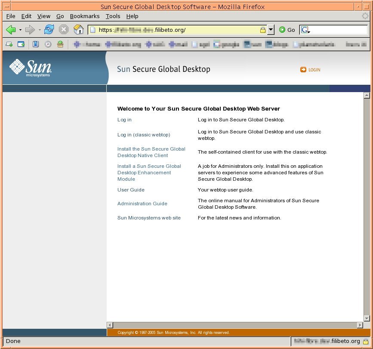Viewport: 373px width, 349px height.
Task: Click the Sun Microsystems logo
Action: [31, 68]
